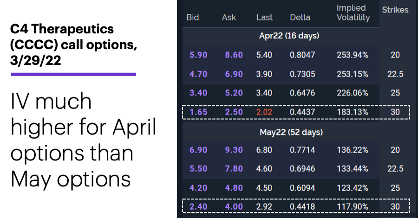Click the April 20 strike ask 8.60
This screenshot has width=418, height=218.
(234, 55)
